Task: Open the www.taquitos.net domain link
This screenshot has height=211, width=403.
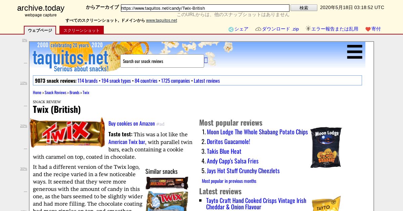Action: tap(162, 20)
